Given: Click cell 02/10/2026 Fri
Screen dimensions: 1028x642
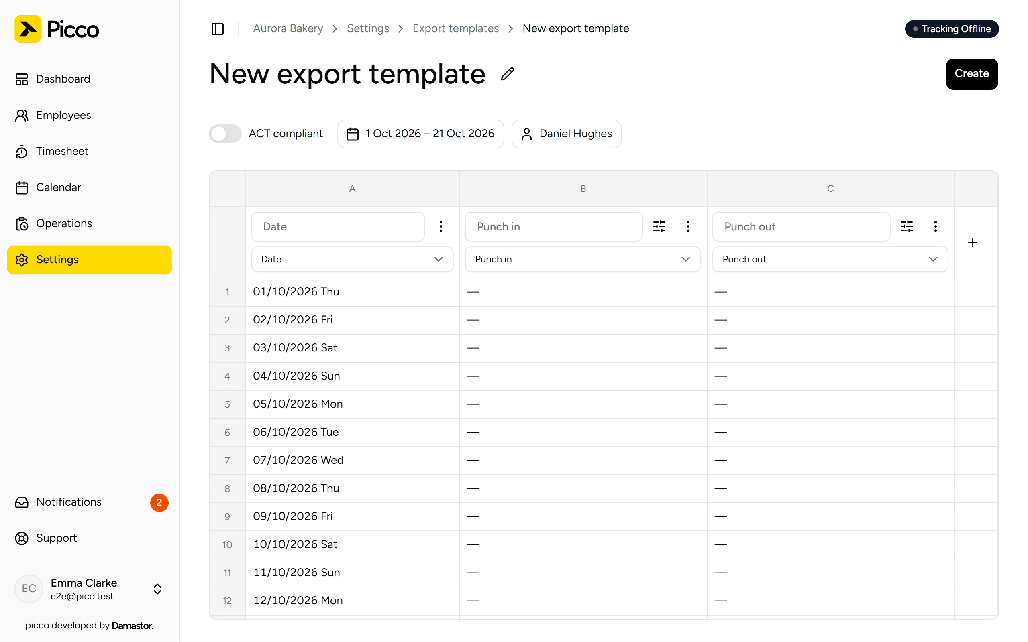Looking at the screenshot, I should (352, 320).
